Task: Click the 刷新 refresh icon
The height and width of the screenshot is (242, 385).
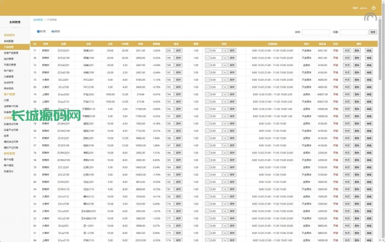Action: 53,32
